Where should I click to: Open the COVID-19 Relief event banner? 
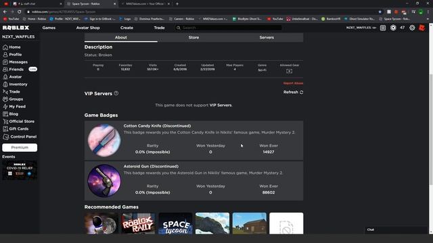coord(20,170)
